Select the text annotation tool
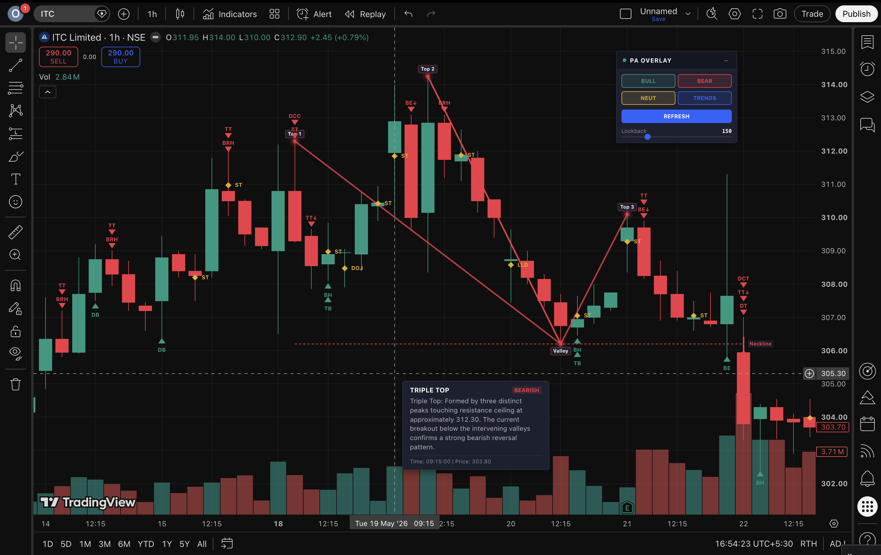The image size is (881, 555). [x=15, y=179]
